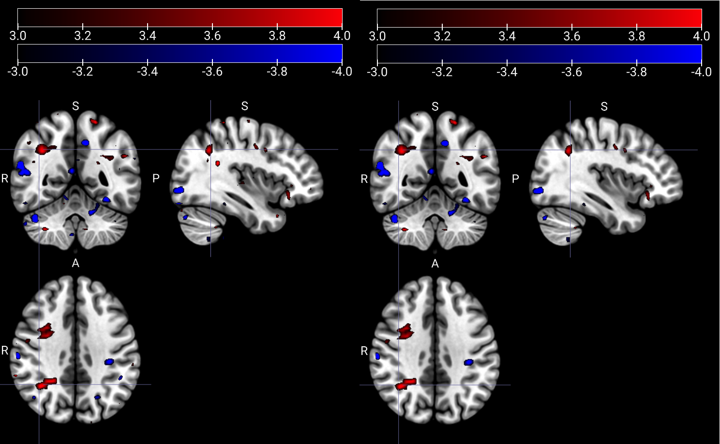Select the right panel's sagittal brain slice
Image resolution: width=720 pixels, height=444 pixels.
(x=606, y=179)
